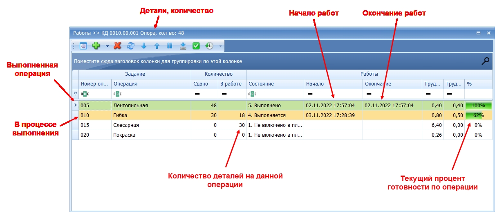Select the 005 operation number cell
This screenshot has width=495, height=212.
click(x=95, y=106)
